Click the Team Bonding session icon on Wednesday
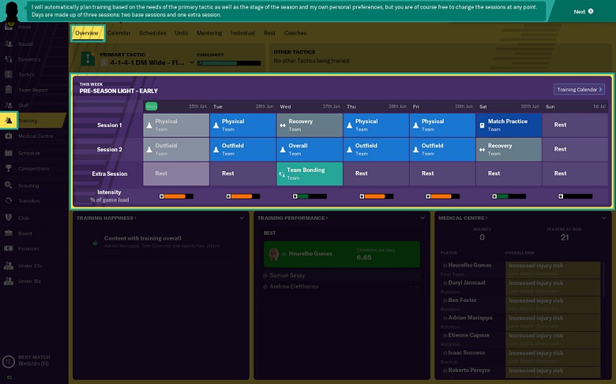The image size is (616, 384). (282, 173)
